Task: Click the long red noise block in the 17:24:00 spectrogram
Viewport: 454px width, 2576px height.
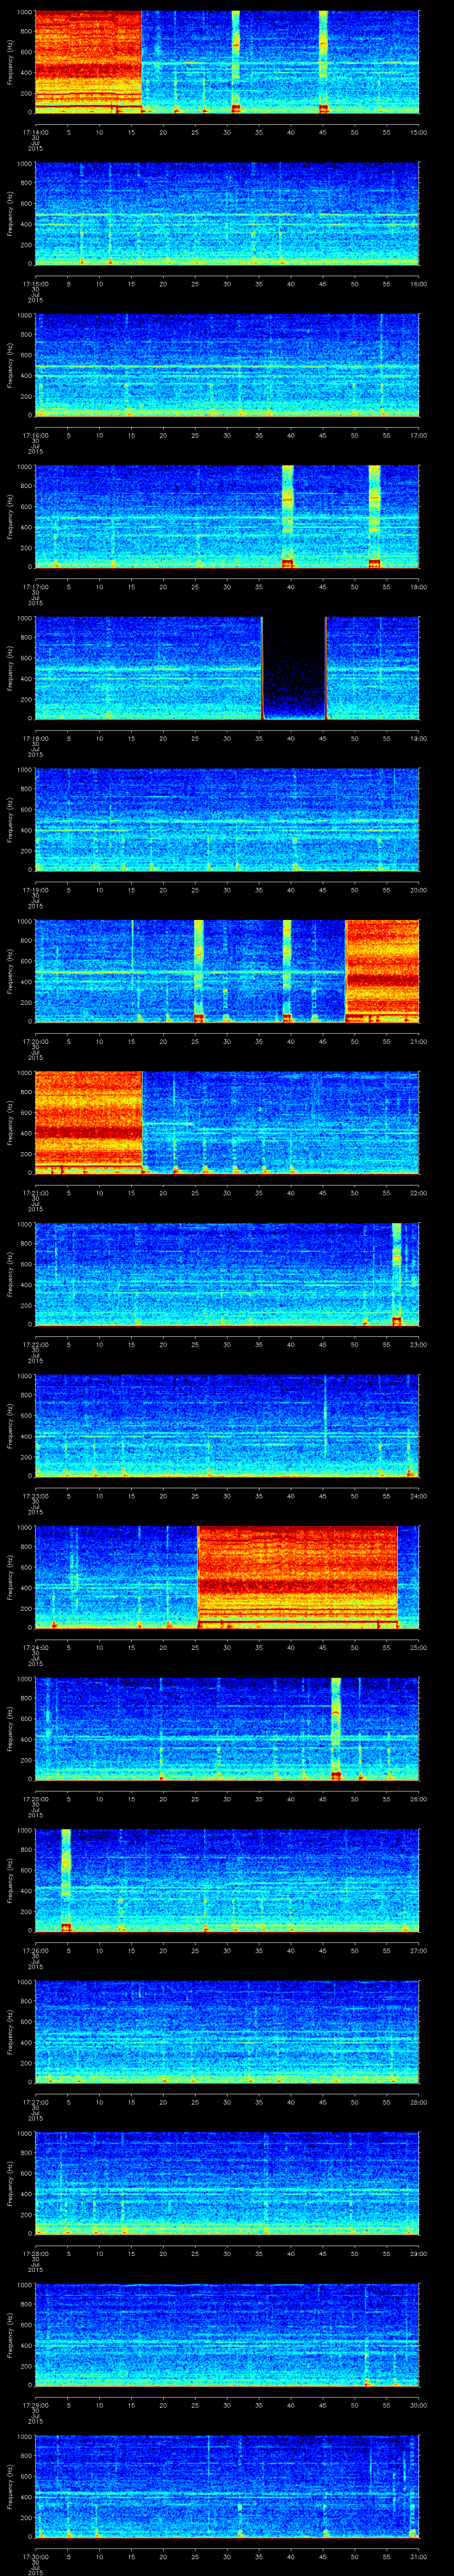Action: point(297,1577)
